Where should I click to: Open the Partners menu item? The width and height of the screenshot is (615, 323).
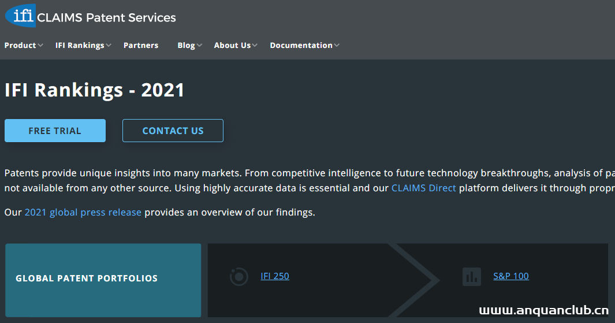141,45
